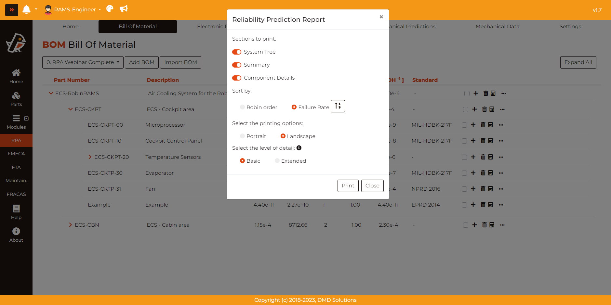Disable the Component Details switch
This screenshot has height=305, width=611.
(237, 78)
